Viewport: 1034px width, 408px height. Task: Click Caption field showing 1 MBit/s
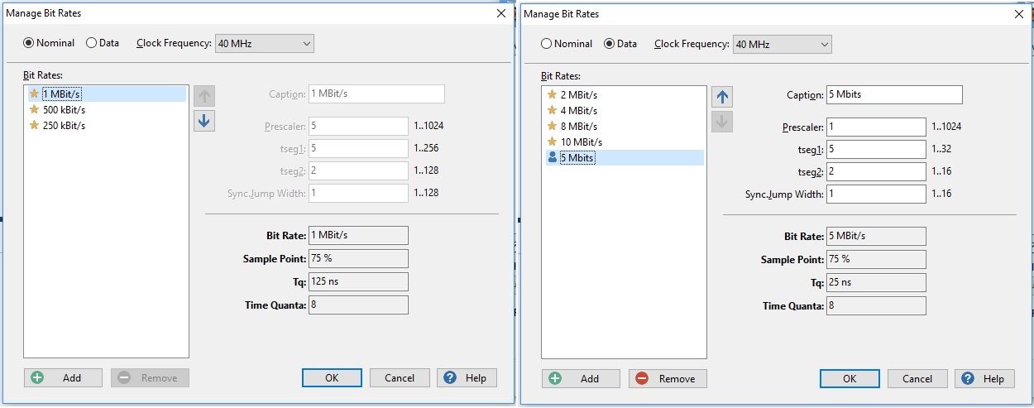pyautogui.click(x=376, y=94)
